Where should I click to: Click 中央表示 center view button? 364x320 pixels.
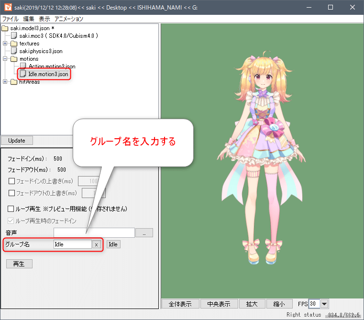point(219,304)
